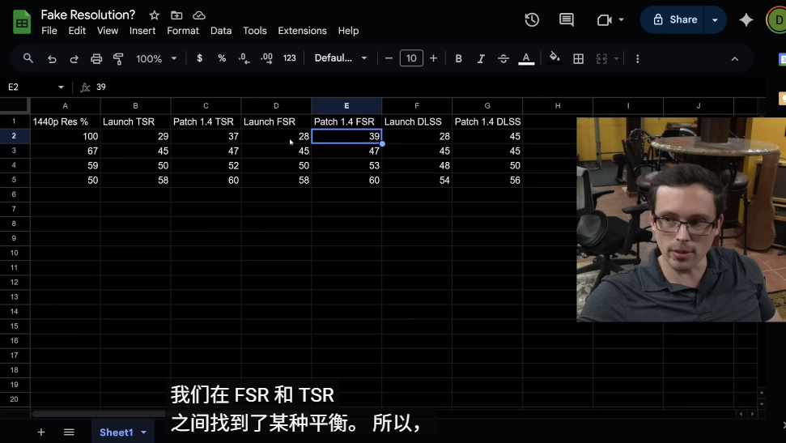Toggle strikethrough formatting
The width and height of the screenshot is (786, 443).
click(x=503, y=58)
